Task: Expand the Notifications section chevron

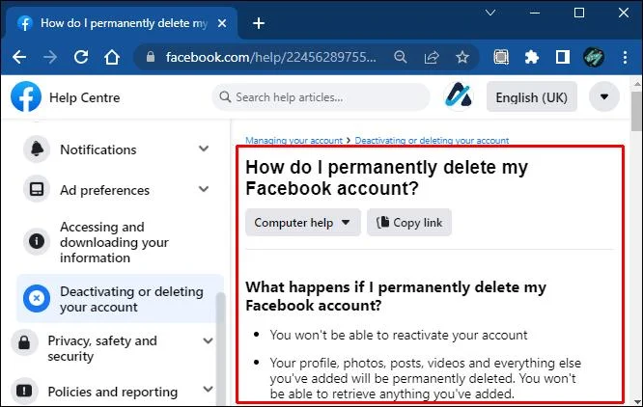Action: click(204, 149)
